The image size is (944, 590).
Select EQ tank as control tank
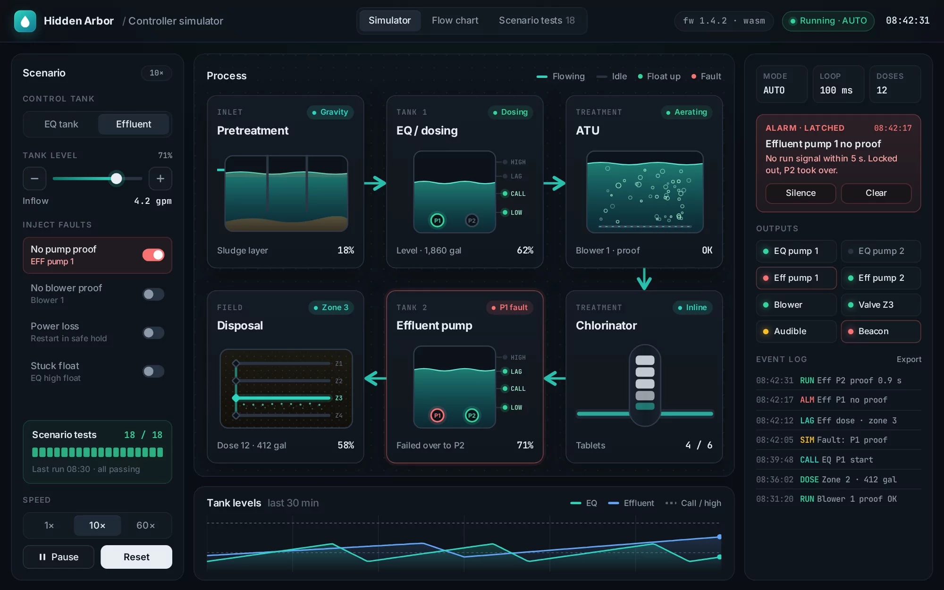[x=61, y=124]
